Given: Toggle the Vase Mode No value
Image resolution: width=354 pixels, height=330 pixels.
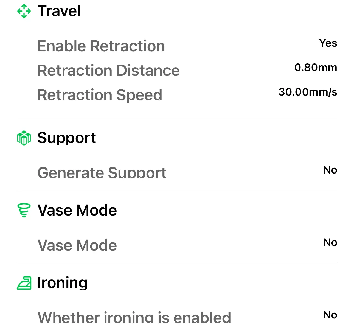Looking at the screenshot, I should pos(330,242).
